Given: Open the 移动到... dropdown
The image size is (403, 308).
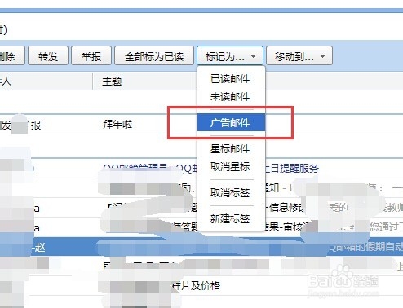Looking at the screenshot, I should pos(299,56).
